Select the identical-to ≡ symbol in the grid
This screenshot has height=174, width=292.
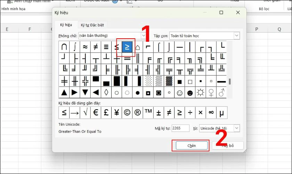106,47
